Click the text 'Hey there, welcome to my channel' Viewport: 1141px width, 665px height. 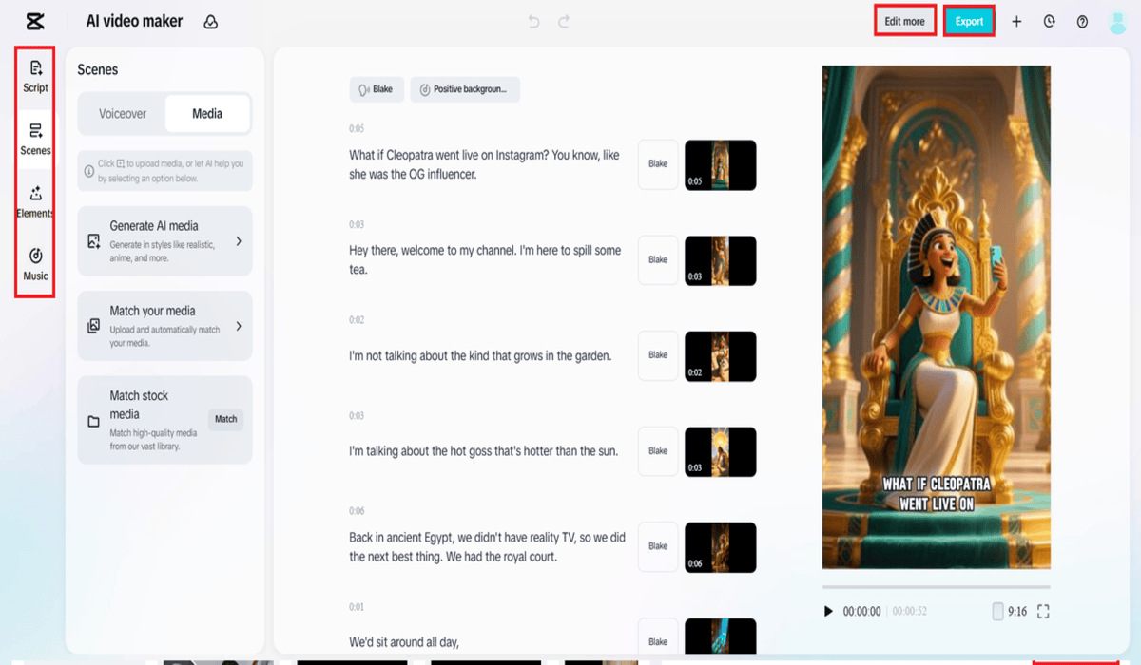(437, 250)
